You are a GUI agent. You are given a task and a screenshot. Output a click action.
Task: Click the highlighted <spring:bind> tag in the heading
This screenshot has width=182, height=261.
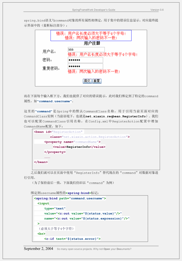point(78,193)
